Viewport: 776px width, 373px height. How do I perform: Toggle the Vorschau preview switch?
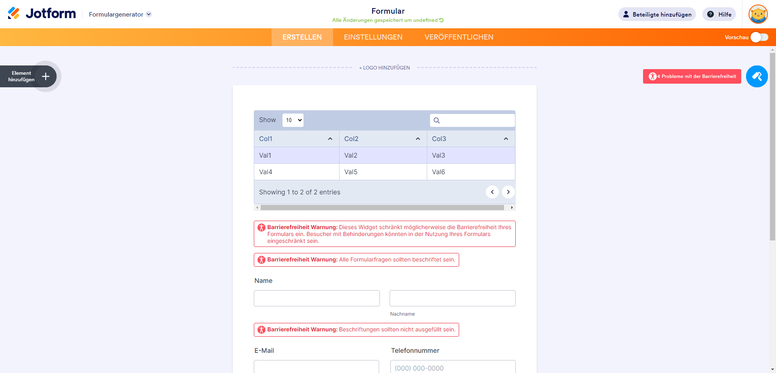coord(759,37)
